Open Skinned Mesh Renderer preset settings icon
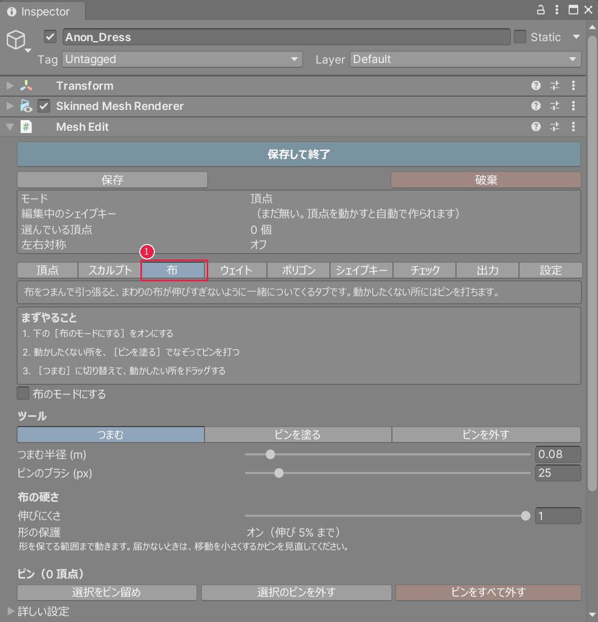The width and height of the screenshot is (598, 622). coord(555,106)
